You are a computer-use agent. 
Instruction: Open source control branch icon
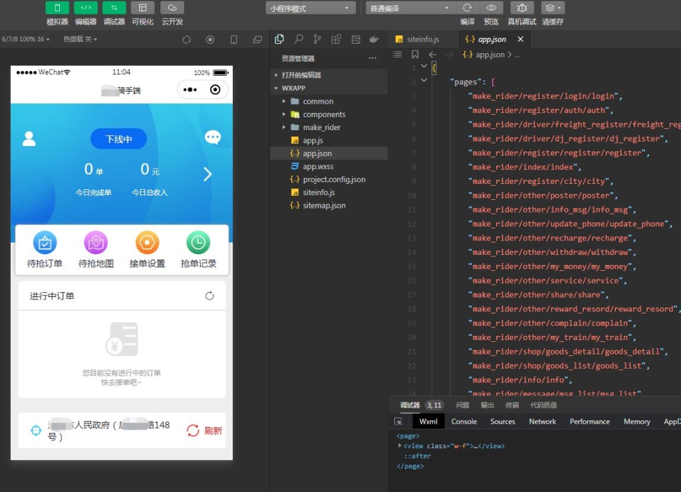tap(317, 39)
